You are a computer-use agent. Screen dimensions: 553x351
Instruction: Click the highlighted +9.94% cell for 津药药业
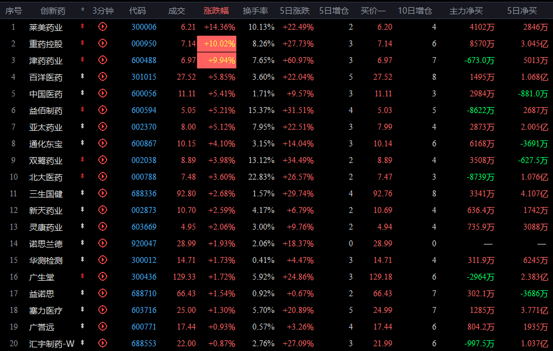pos(220,60)
